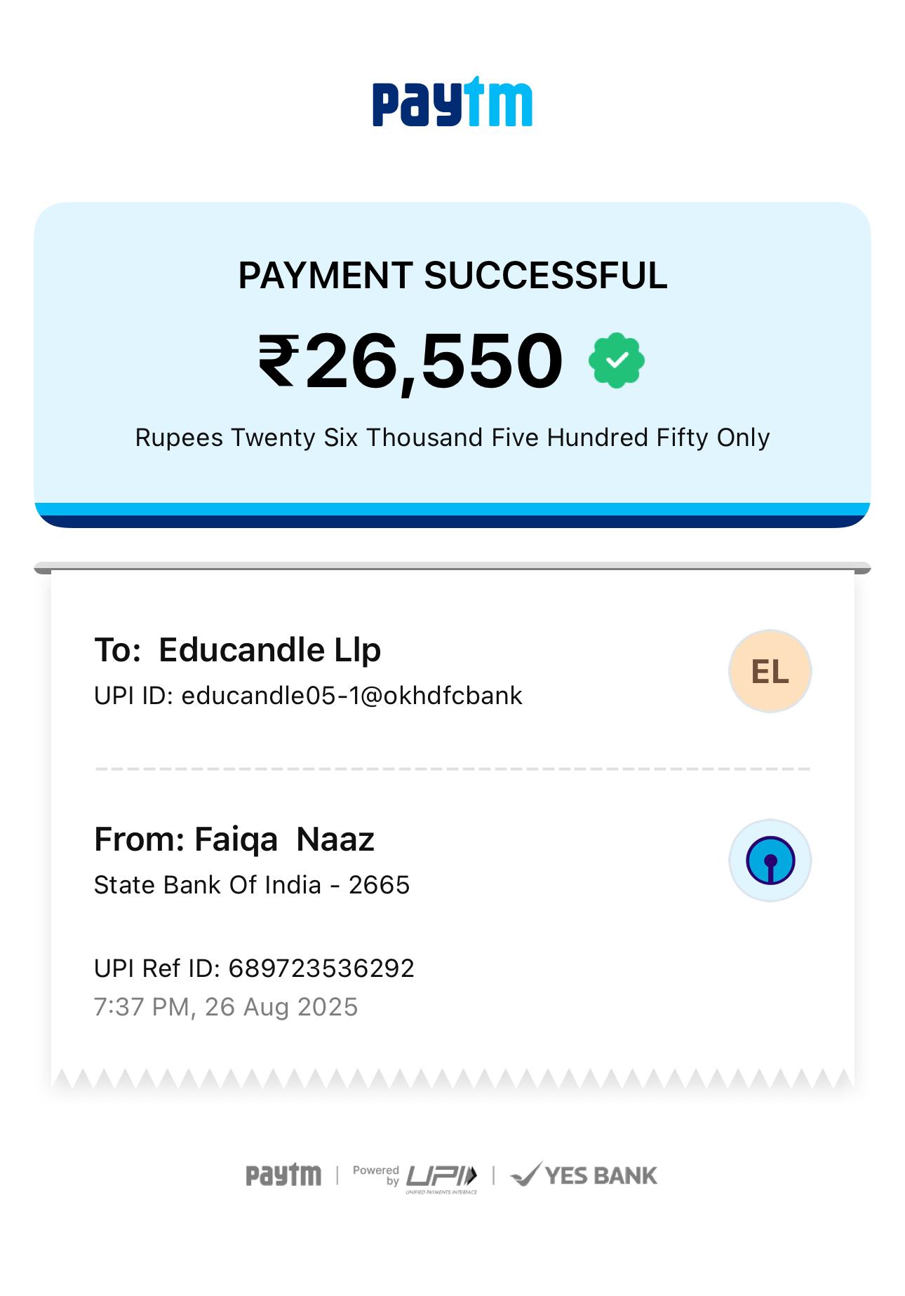This screenshot has width=905, height=1296.
Task: Click the Paytm logo at the top
Action: coord(452,102)
